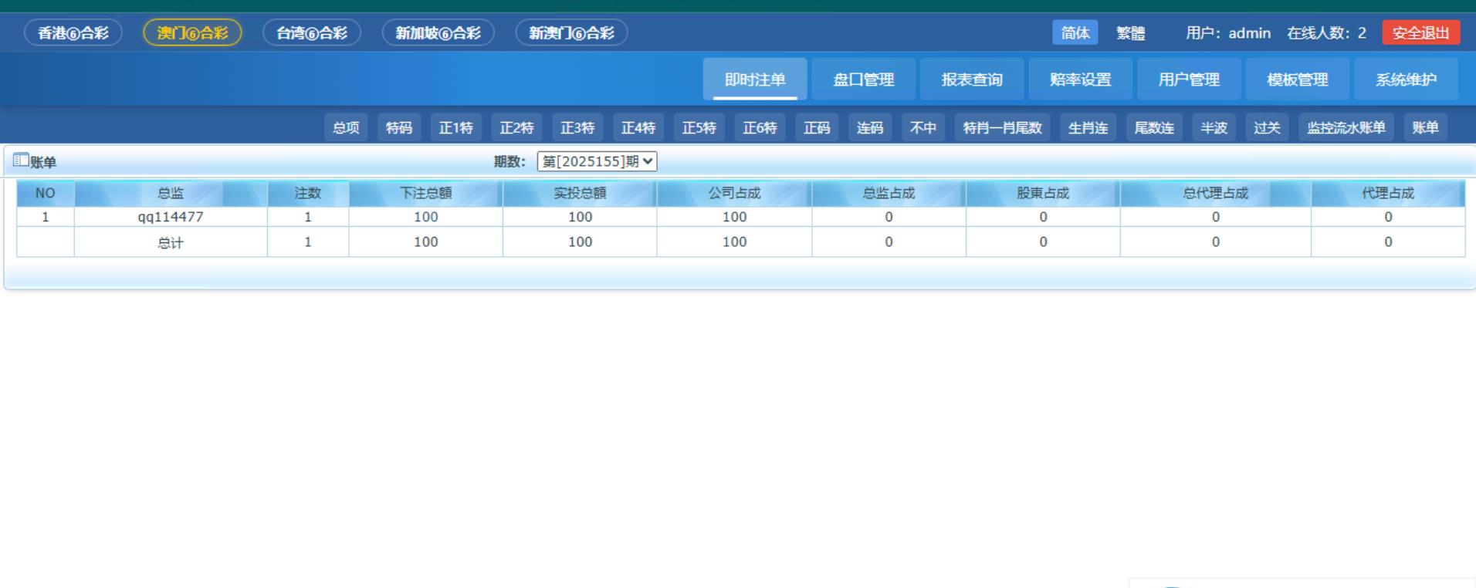Switch language to 繁體

pyautogui.click(x=1130, y=32)
